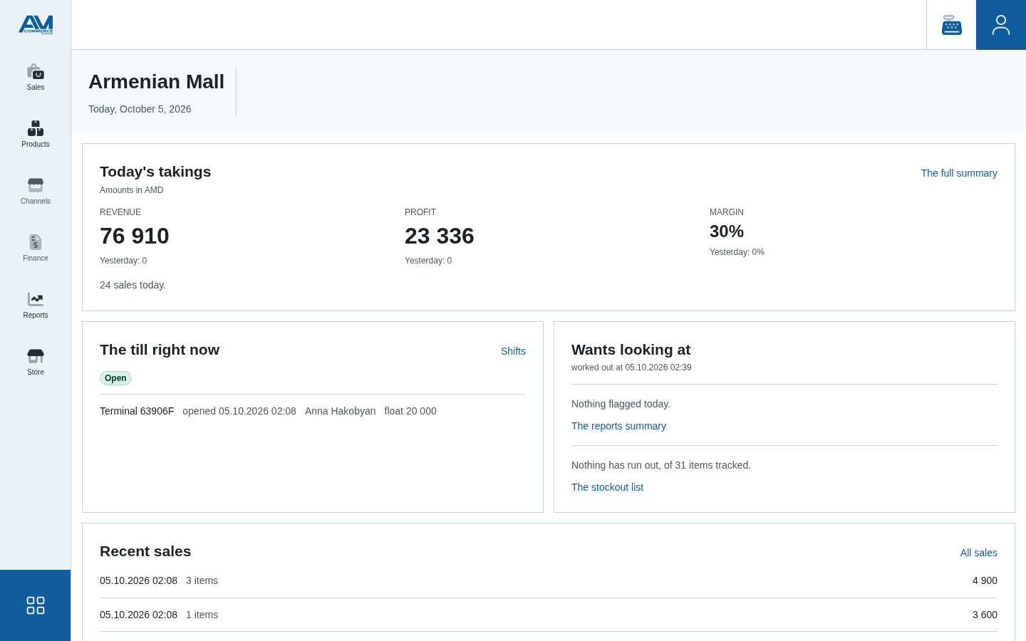Click the 'Nothing has run out' message
The height and width of the screenshot is (641, 1026).
pos(661,465)
